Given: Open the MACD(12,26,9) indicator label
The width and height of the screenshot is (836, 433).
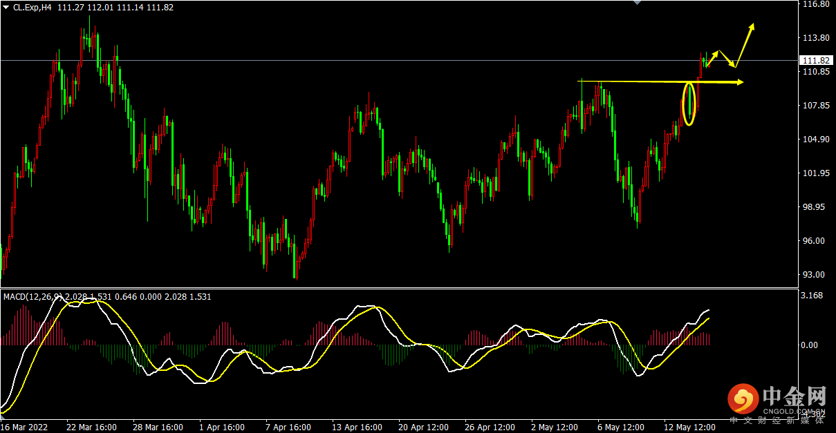Looking at the screenshot, I should point(33,297).
